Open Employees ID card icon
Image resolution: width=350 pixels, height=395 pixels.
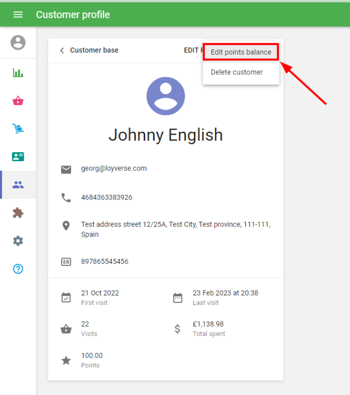18,156
